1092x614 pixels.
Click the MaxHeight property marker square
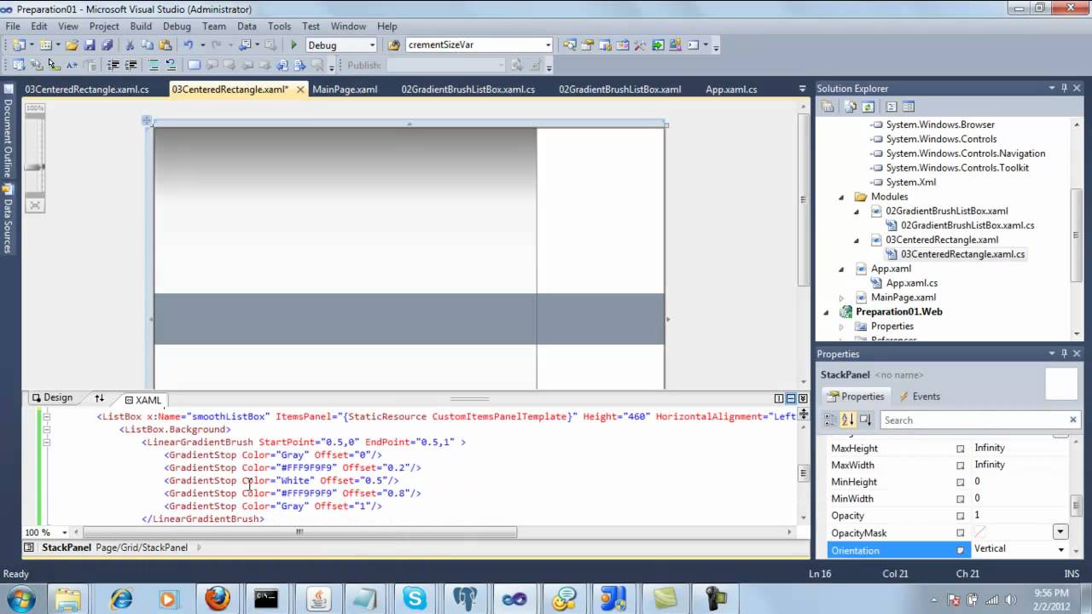[960, 449]
